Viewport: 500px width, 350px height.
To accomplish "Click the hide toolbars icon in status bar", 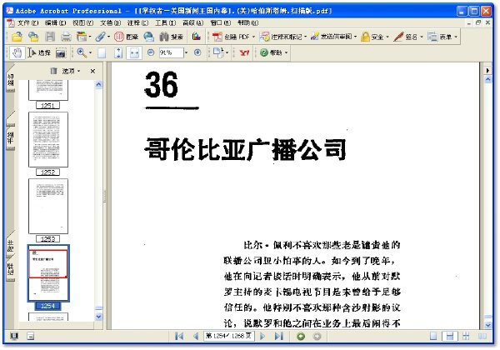I will coord(30,336).
